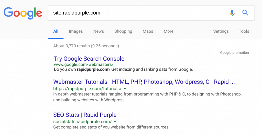This screenshot has width=262, height=135.
Task: Click the Google logo
Action: coord(23,13)
